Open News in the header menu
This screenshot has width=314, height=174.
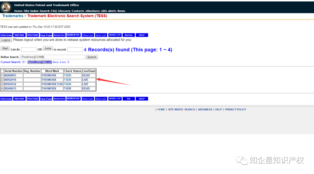[121, 11]
